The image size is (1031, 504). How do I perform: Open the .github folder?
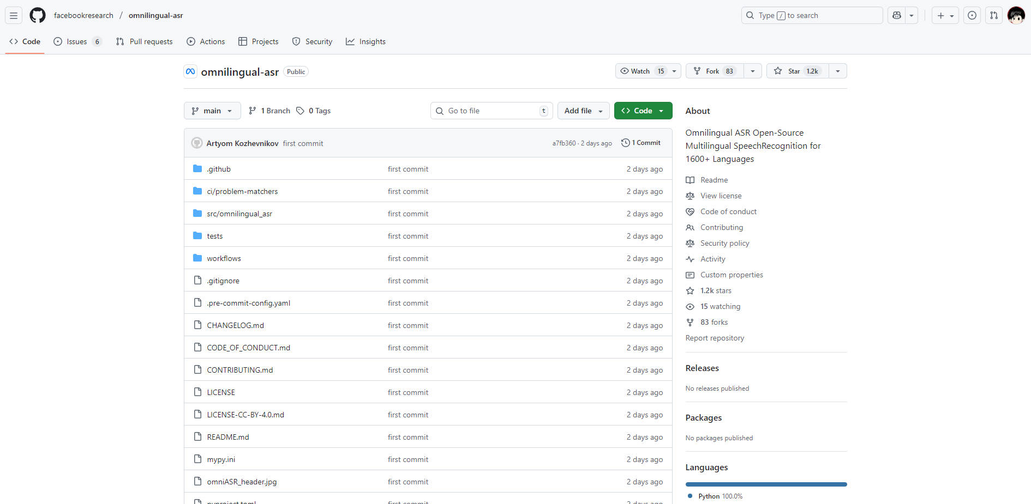point(219,169)
